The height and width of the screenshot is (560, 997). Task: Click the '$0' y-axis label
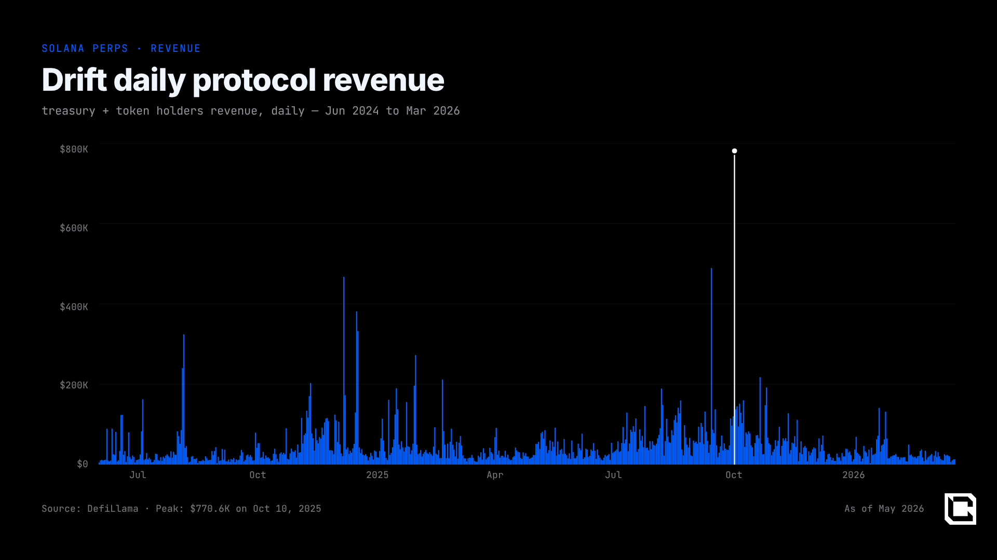point(83,464)
